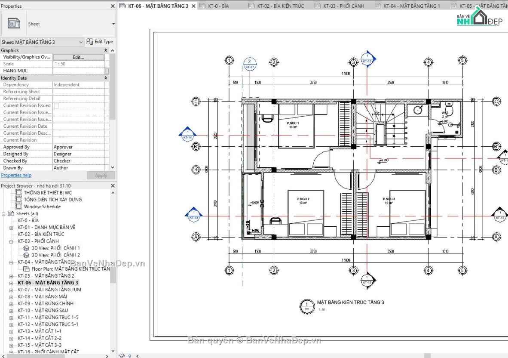Expand KT-07 - MẶT BẰNG TẦNG TUM
This screenshot has width=508, height=358.
coord(11,290)
